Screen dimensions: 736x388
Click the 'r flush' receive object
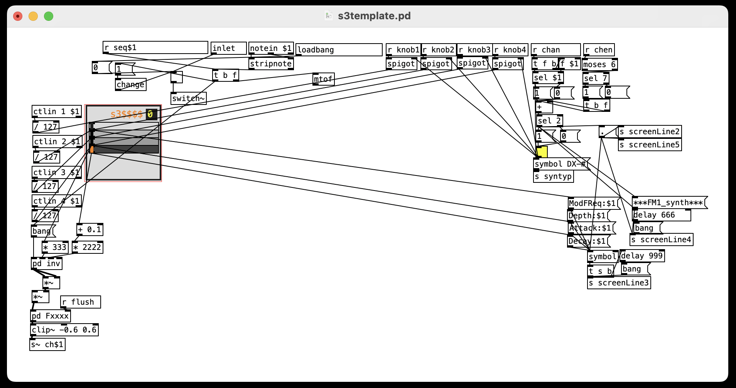pyautogui.click(x=80, y=302)
